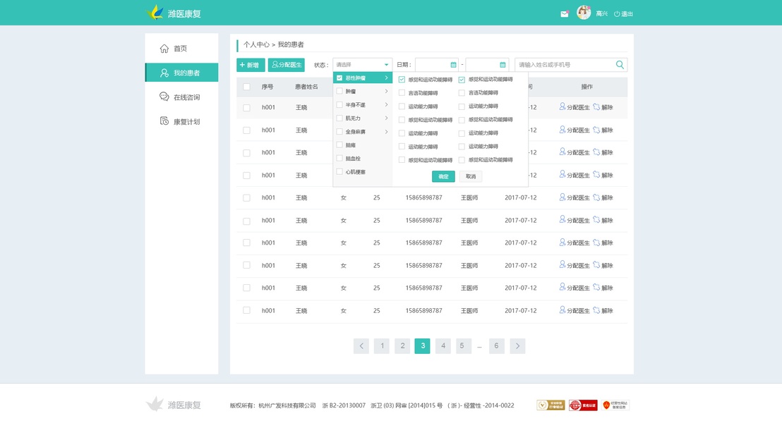
Task: Confirm selection with the 确定 button
Action: coord(443,176)
